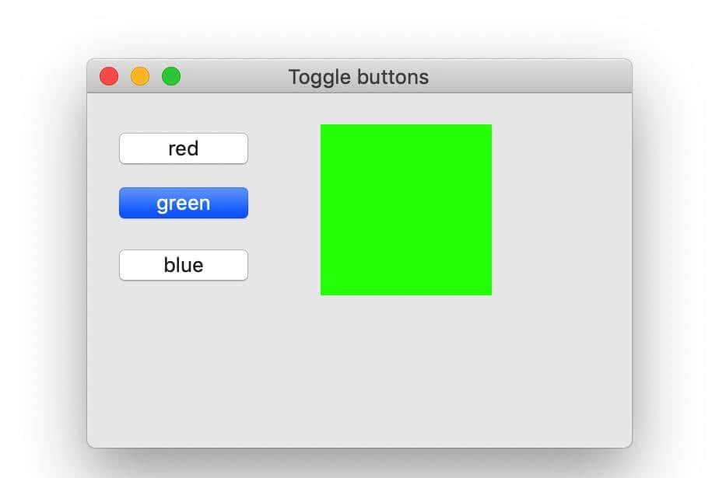Image resolution: width=719 pixels, height=478 pixels.
Task: Click the red circle in title bar
Action: pyautogui.click(x=109, y=77)
